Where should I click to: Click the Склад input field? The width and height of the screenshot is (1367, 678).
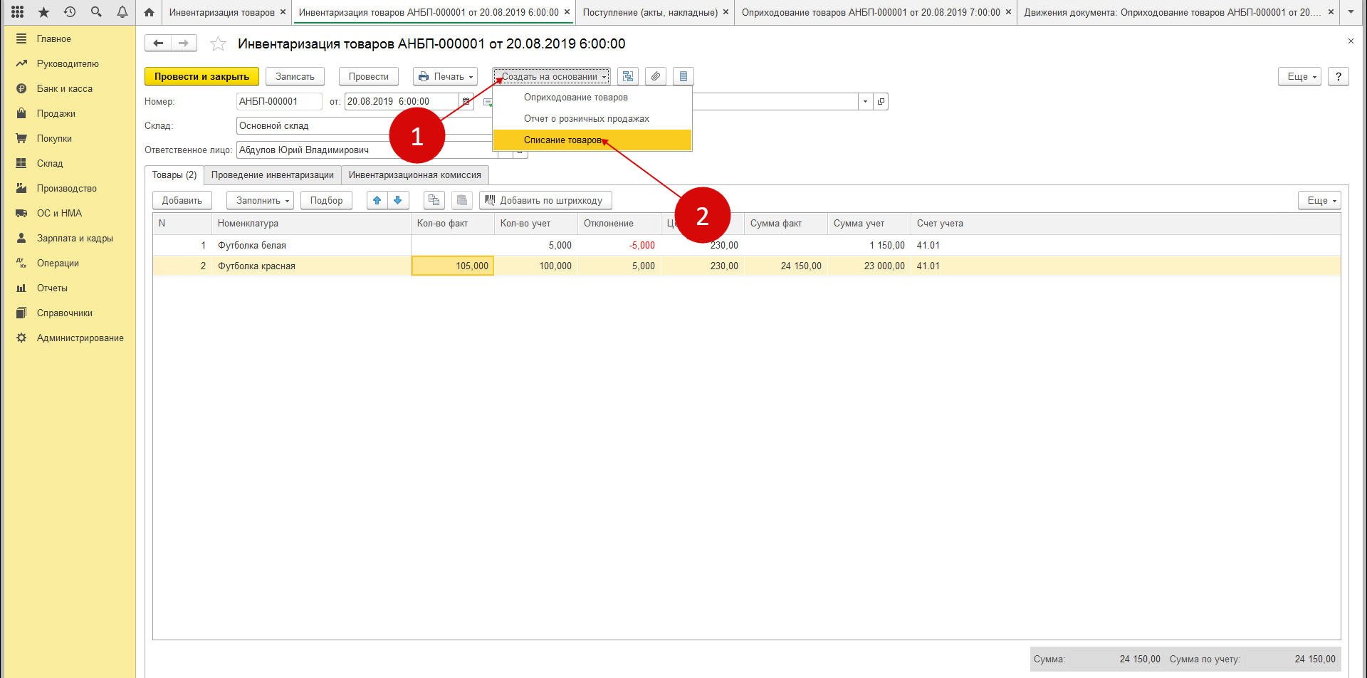coord(364,125)
